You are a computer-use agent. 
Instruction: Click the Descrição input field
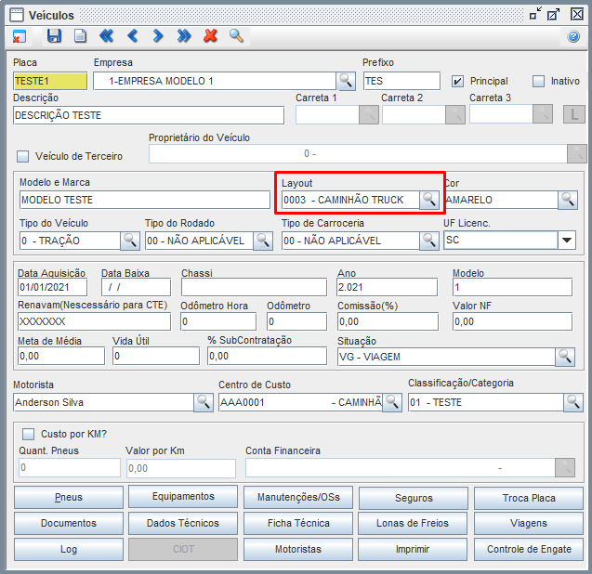[149, 116]
